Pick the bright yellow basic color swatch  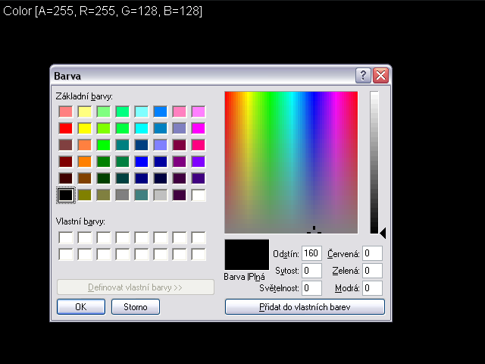pos(85,128)
